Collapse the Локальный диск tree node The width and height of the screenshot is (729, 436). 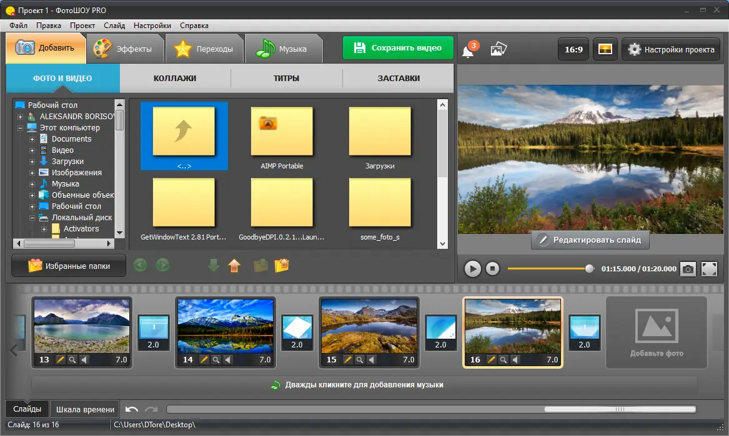click(32, 218)
